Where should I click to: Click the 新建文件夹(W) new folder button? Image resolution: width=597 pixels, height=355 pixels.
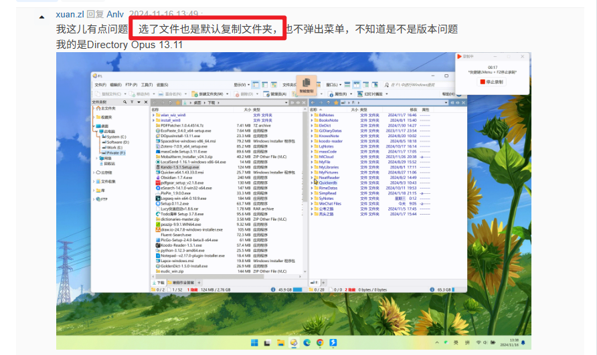tap(208, 94)
